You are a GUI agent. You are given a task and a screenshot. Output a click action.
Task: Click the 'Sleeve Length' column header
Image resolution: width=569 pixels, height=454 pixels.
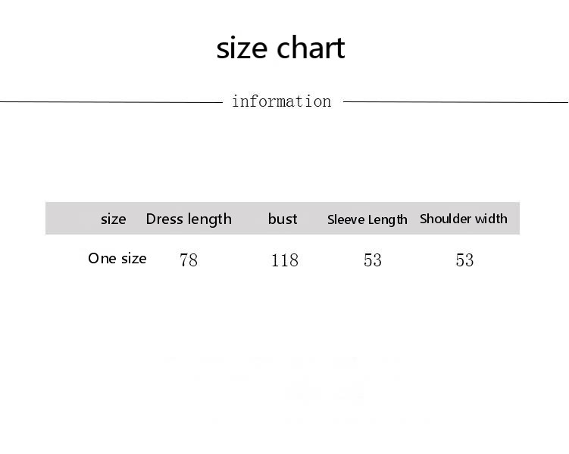pos(367,220)
